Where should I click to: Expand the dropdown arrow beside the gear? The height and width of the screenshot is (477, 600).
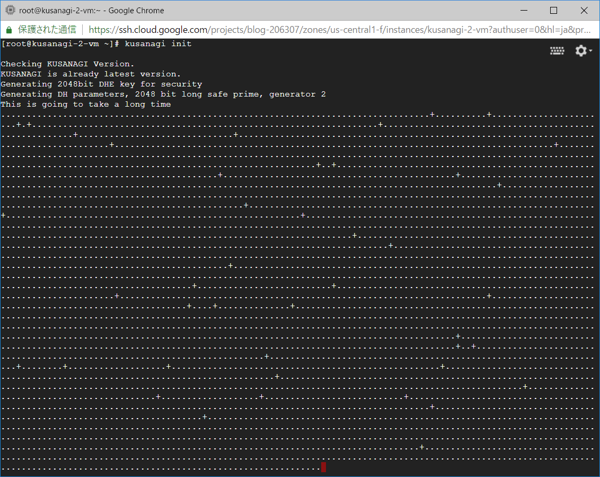[x=590, y=51]
